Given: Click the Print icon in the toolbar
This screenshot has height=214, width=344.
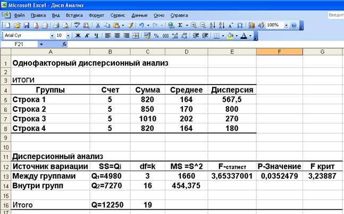Looking at the screenshot, I should (56, 26).
